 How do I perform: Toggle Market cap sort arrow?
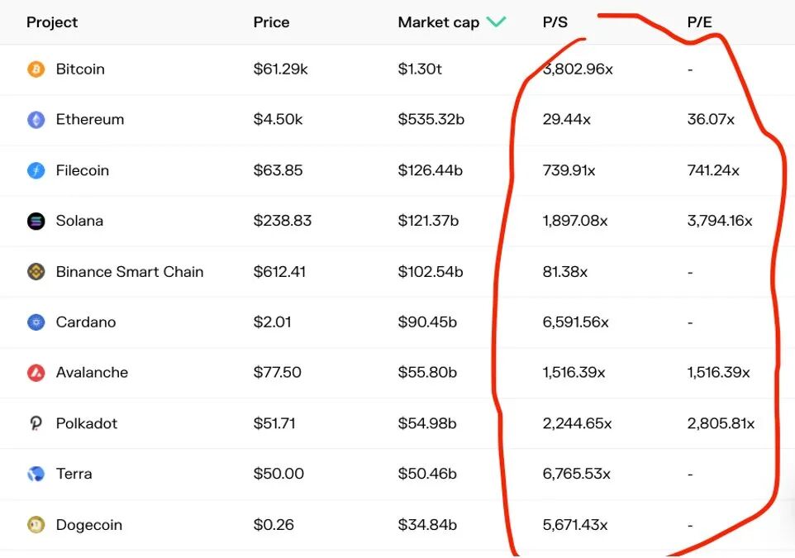click(x=496, y=22)
